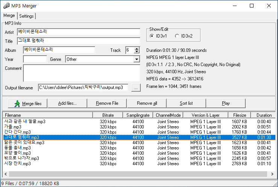Switch to the Settings tab
This screenshot has width=278, height=187.
[26, 16]
